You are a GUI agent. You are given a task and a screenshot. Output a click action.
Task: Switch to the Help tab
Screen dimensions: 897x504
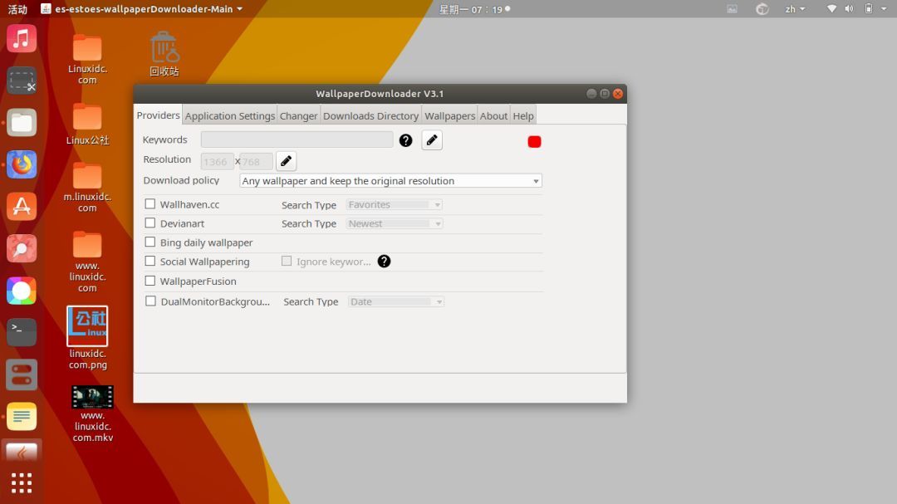[x=523, y=115]
